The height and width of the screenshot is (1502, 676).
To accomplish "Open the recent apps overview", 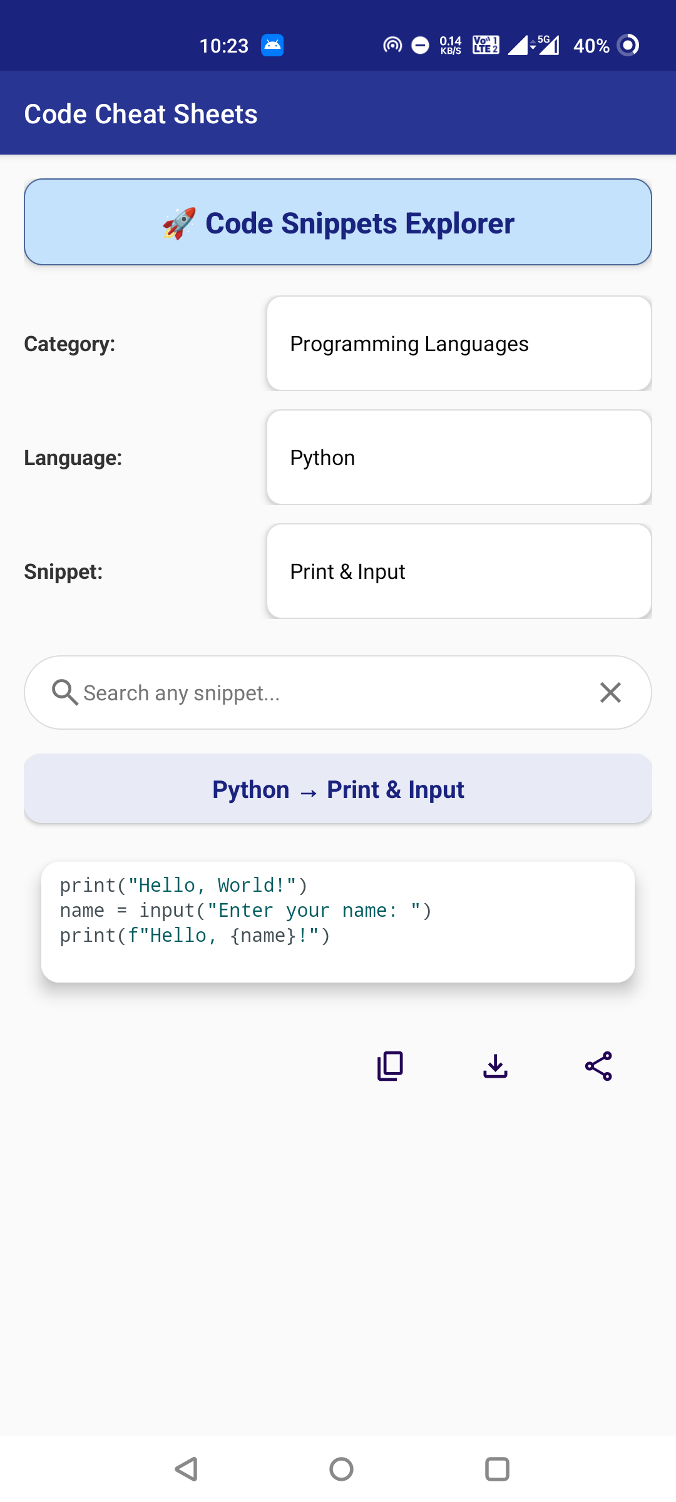I will pyautogui.click(x=497, y=1469).
